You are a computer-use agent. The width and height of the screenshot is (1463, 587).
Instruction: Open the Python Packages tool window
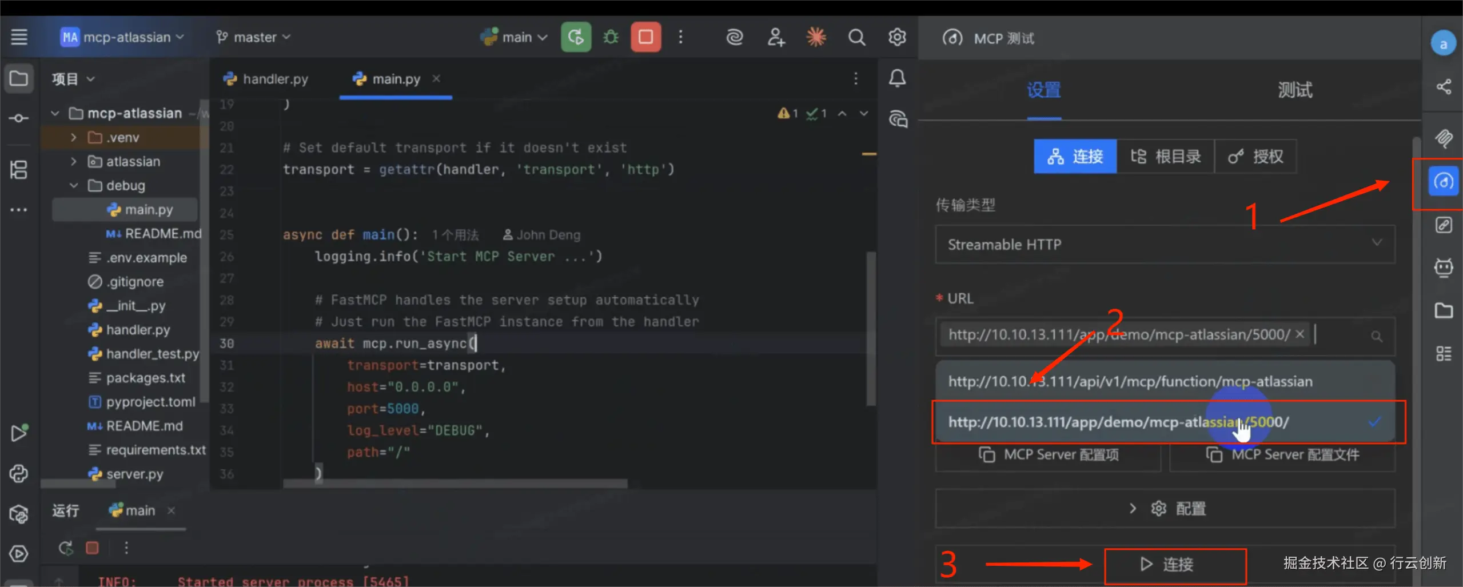click(x=19, y=514)
